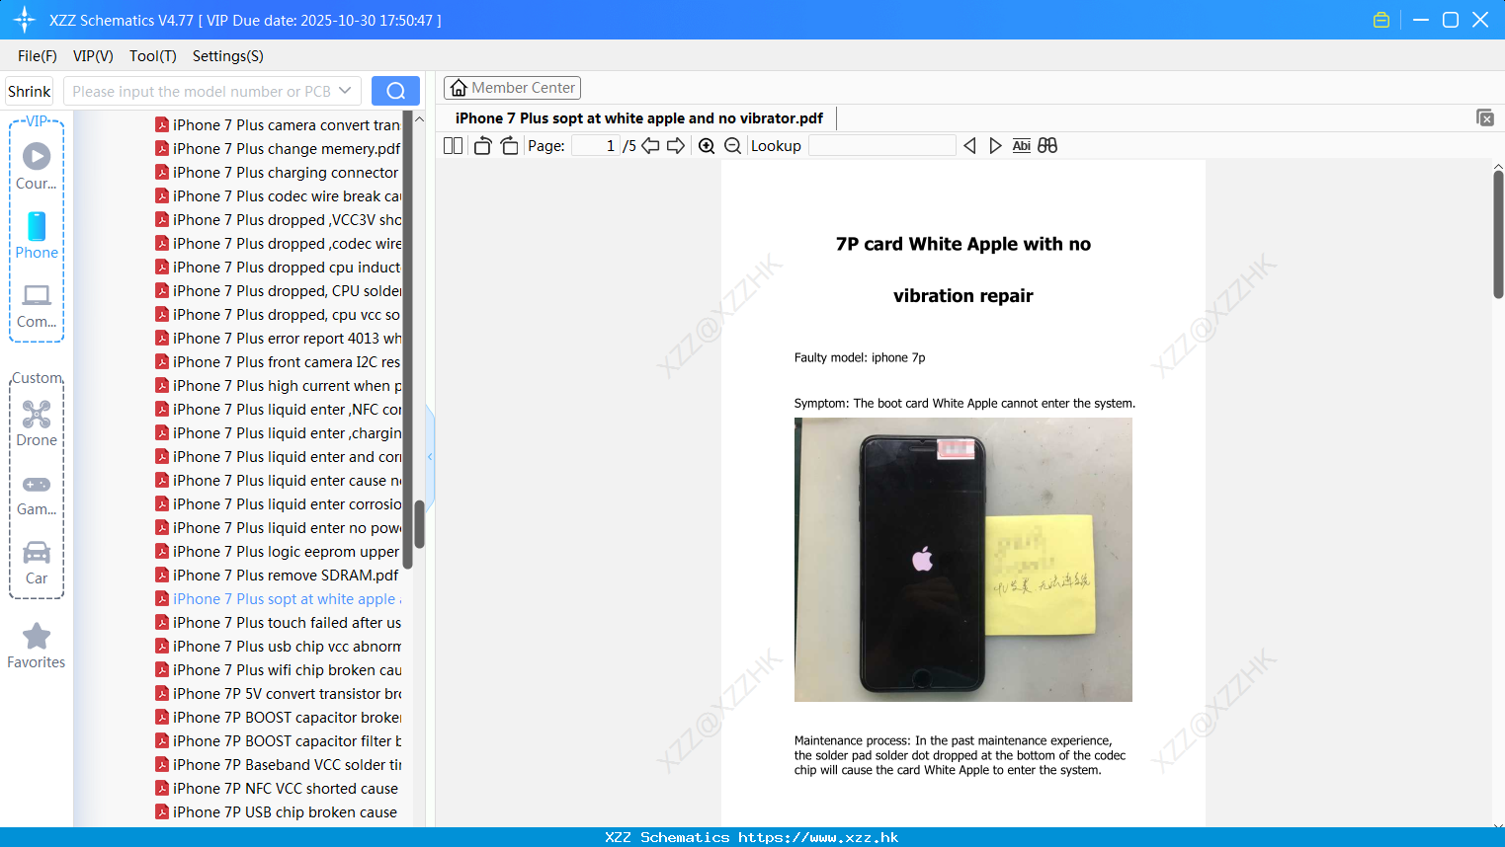Click the XZZ star logo

(25, 20)
